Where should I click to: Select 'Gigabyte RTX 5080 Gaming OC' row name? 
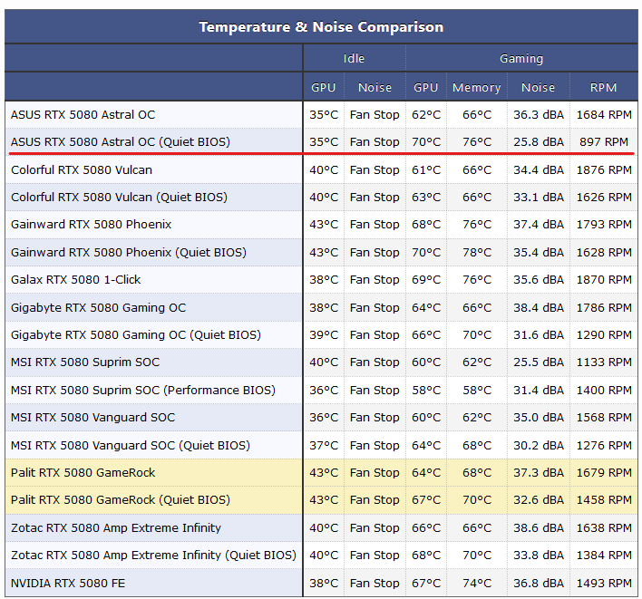point(98,308)
